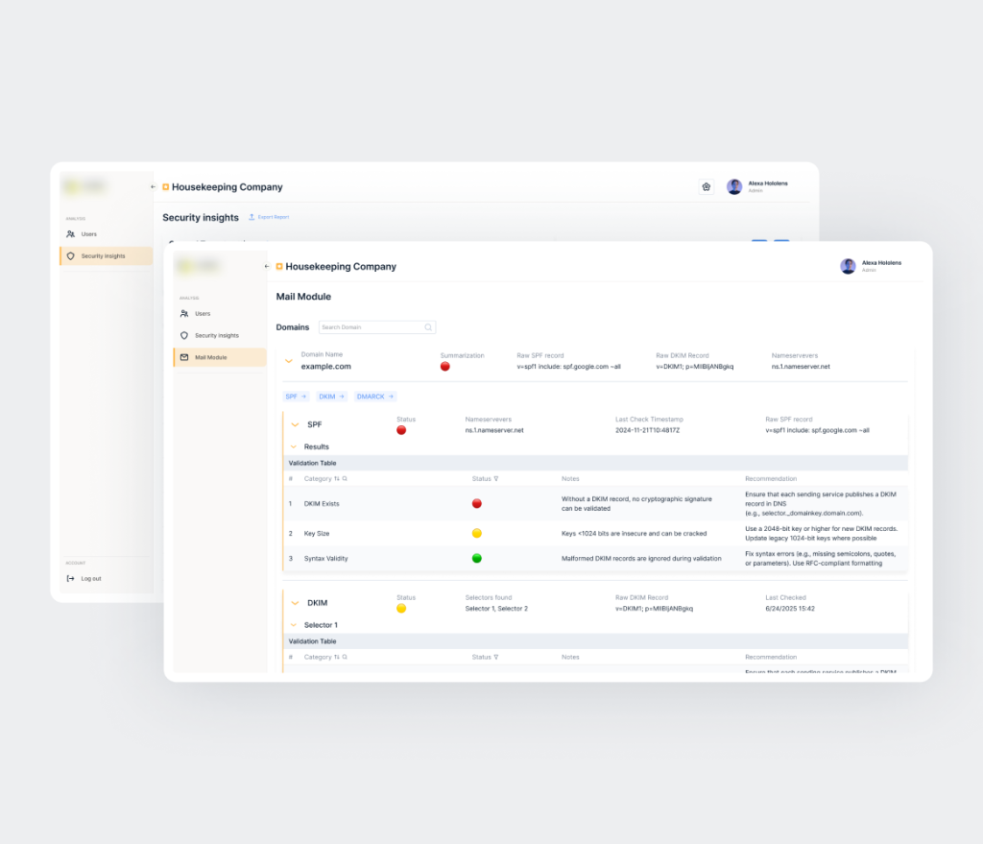Click inside the Search Domain input field

374,326
